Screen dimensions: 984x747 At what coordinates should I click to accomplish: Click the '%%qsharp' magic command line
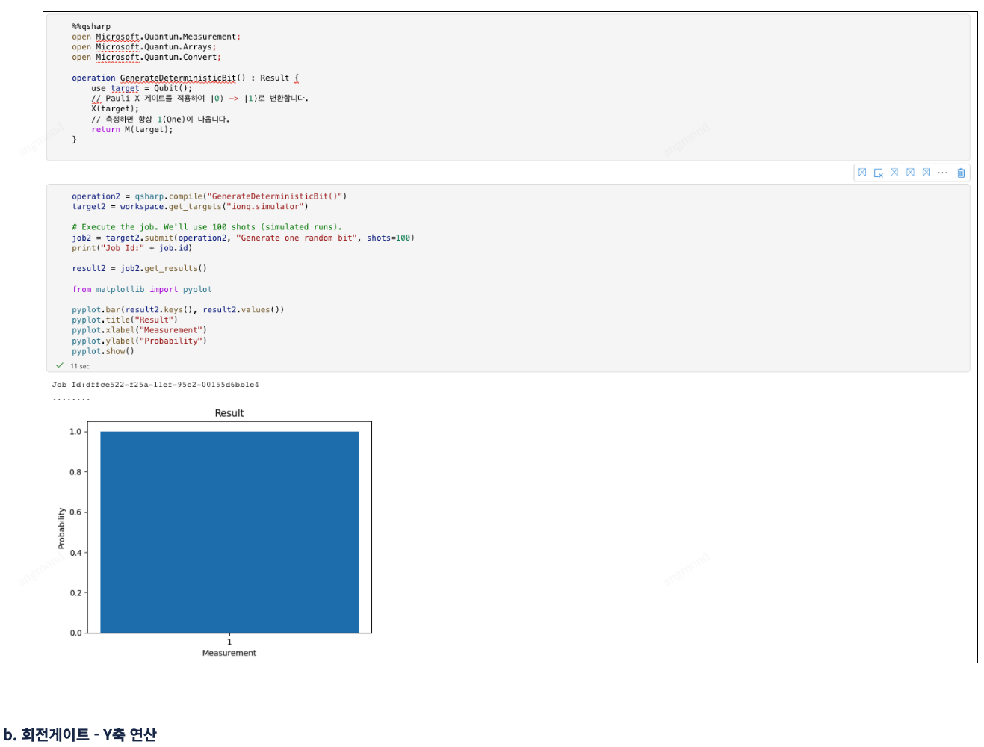tap(91, 26)
